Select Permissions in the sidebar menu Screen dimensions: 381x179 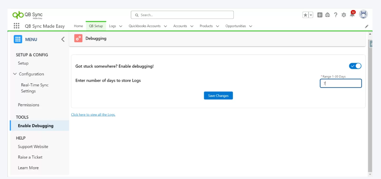[29, 105]
